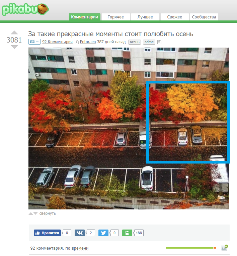This screenshot has height=256, width=237.
Task: Click the green save floppy button
Action: tap(127, 233)
